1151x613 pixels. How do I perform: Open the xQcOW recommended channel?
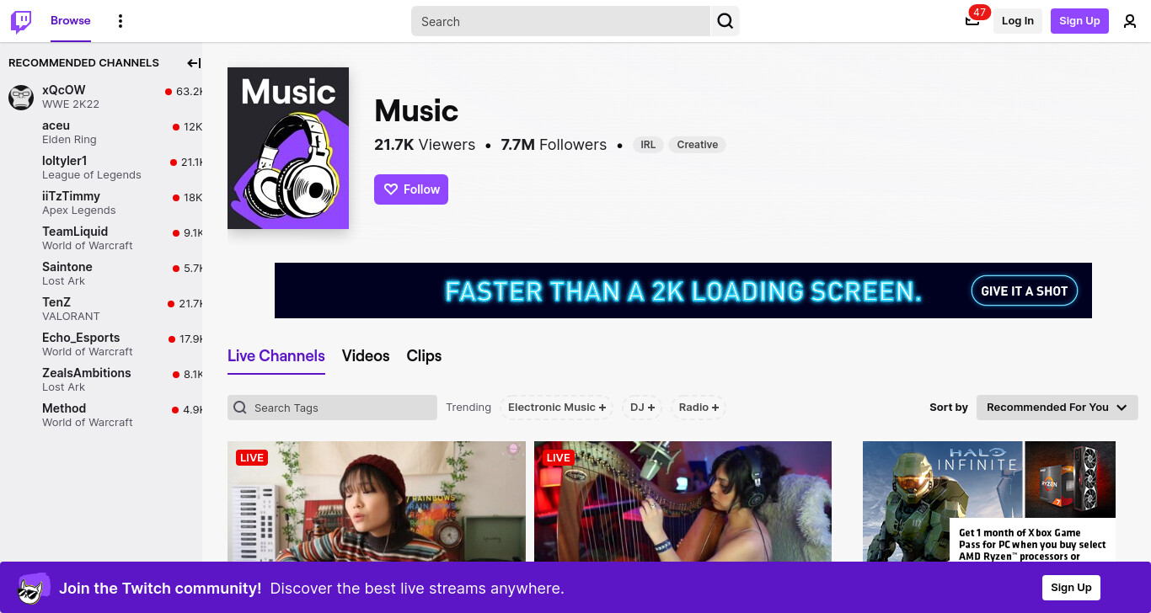pyautogui.click(x=101, y=97)
